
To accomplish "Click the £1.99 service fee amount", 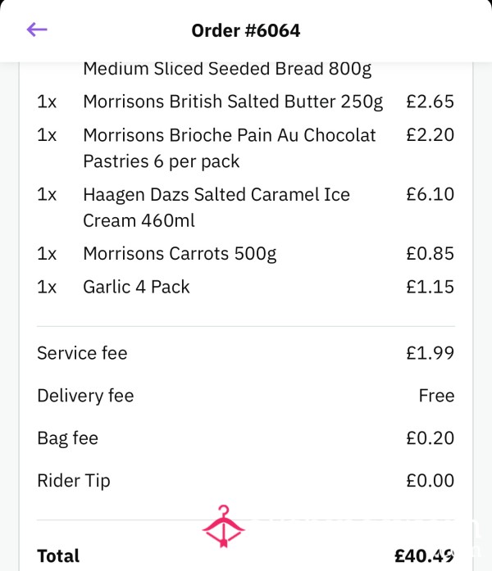I will 430,353.
